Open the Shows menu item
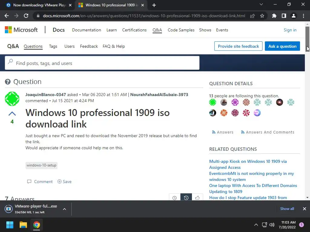This screenshot has height=232, width=310. [205, 30]
